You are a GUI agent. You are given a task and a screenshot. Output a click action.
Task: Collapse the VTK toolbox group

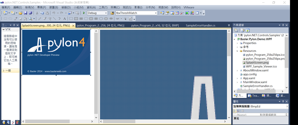[3, 30]
